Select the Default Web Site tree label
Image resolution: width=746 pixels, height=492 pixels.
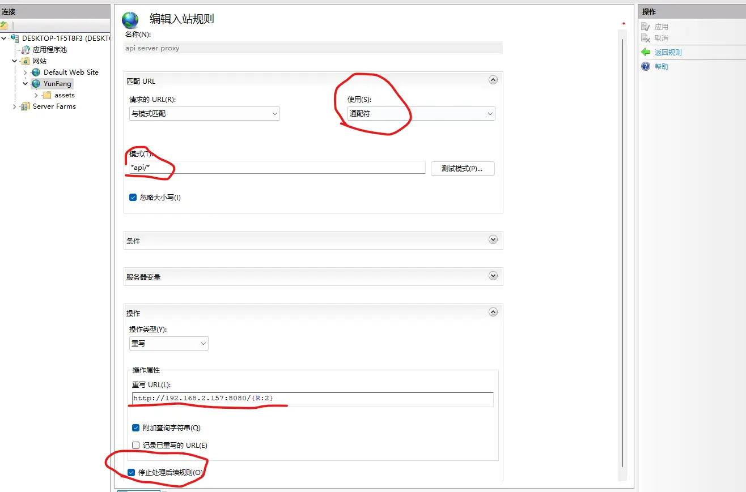point(71,72)
